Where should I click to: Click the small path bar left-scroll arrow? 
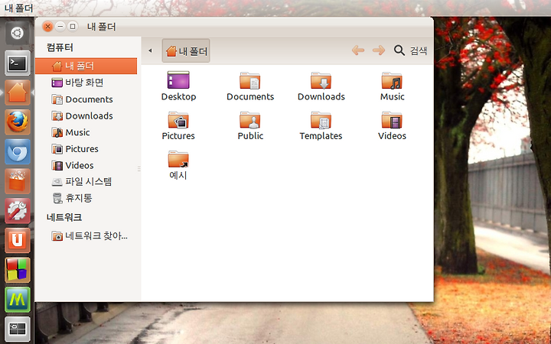point(150,50)
